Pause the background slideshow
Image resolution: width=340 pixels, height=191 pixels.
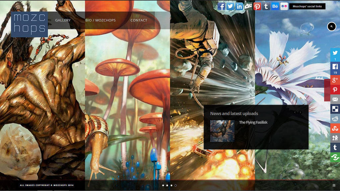click(x=334, y=185)
